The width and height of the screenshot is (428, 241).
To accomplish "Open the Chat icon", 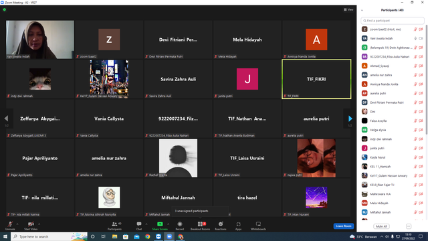I will click(139, 224).
